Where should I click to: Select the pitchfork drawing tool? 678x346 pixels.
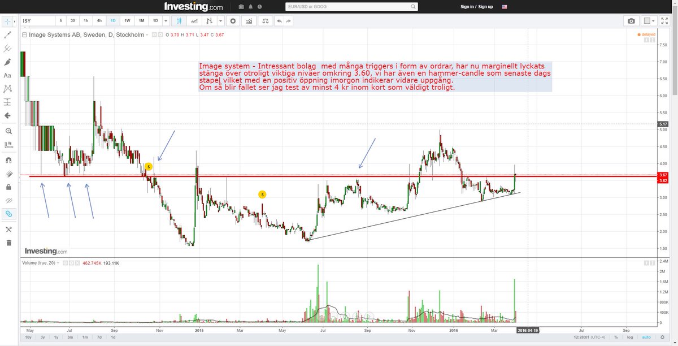pos(7,48)
